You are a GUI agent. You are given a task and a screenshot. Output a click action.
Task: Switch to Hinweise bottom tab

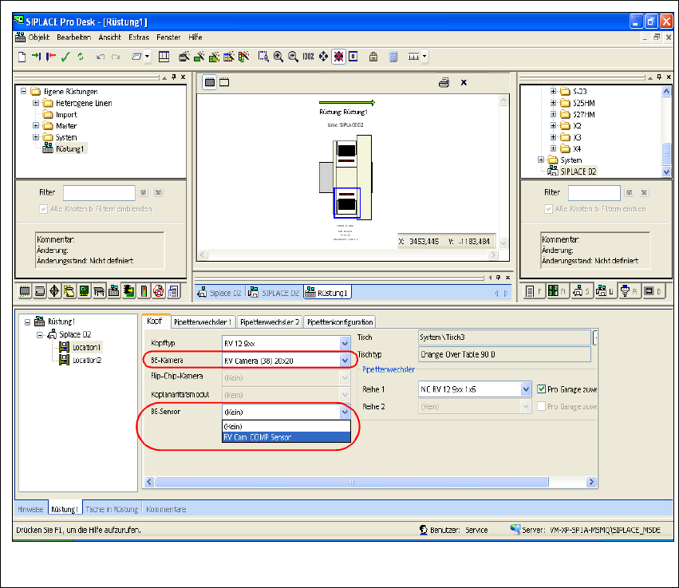pyautogui.click(x=30, y=510)
